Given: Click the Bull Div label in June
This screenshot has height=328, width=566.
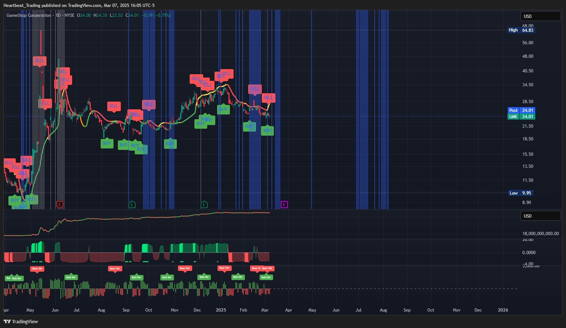Looking at the screenshot, I should click(71, 277).
